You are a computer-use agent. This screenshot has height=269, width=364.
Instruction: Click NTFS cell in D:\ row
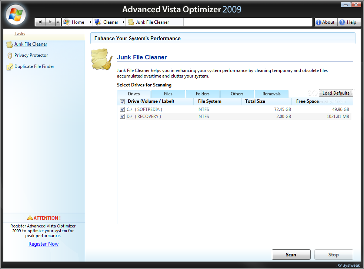pos(204,117)
